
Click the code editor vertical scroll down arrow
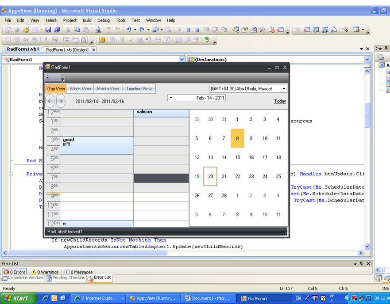pyautogui.click(x=367, y=246)
